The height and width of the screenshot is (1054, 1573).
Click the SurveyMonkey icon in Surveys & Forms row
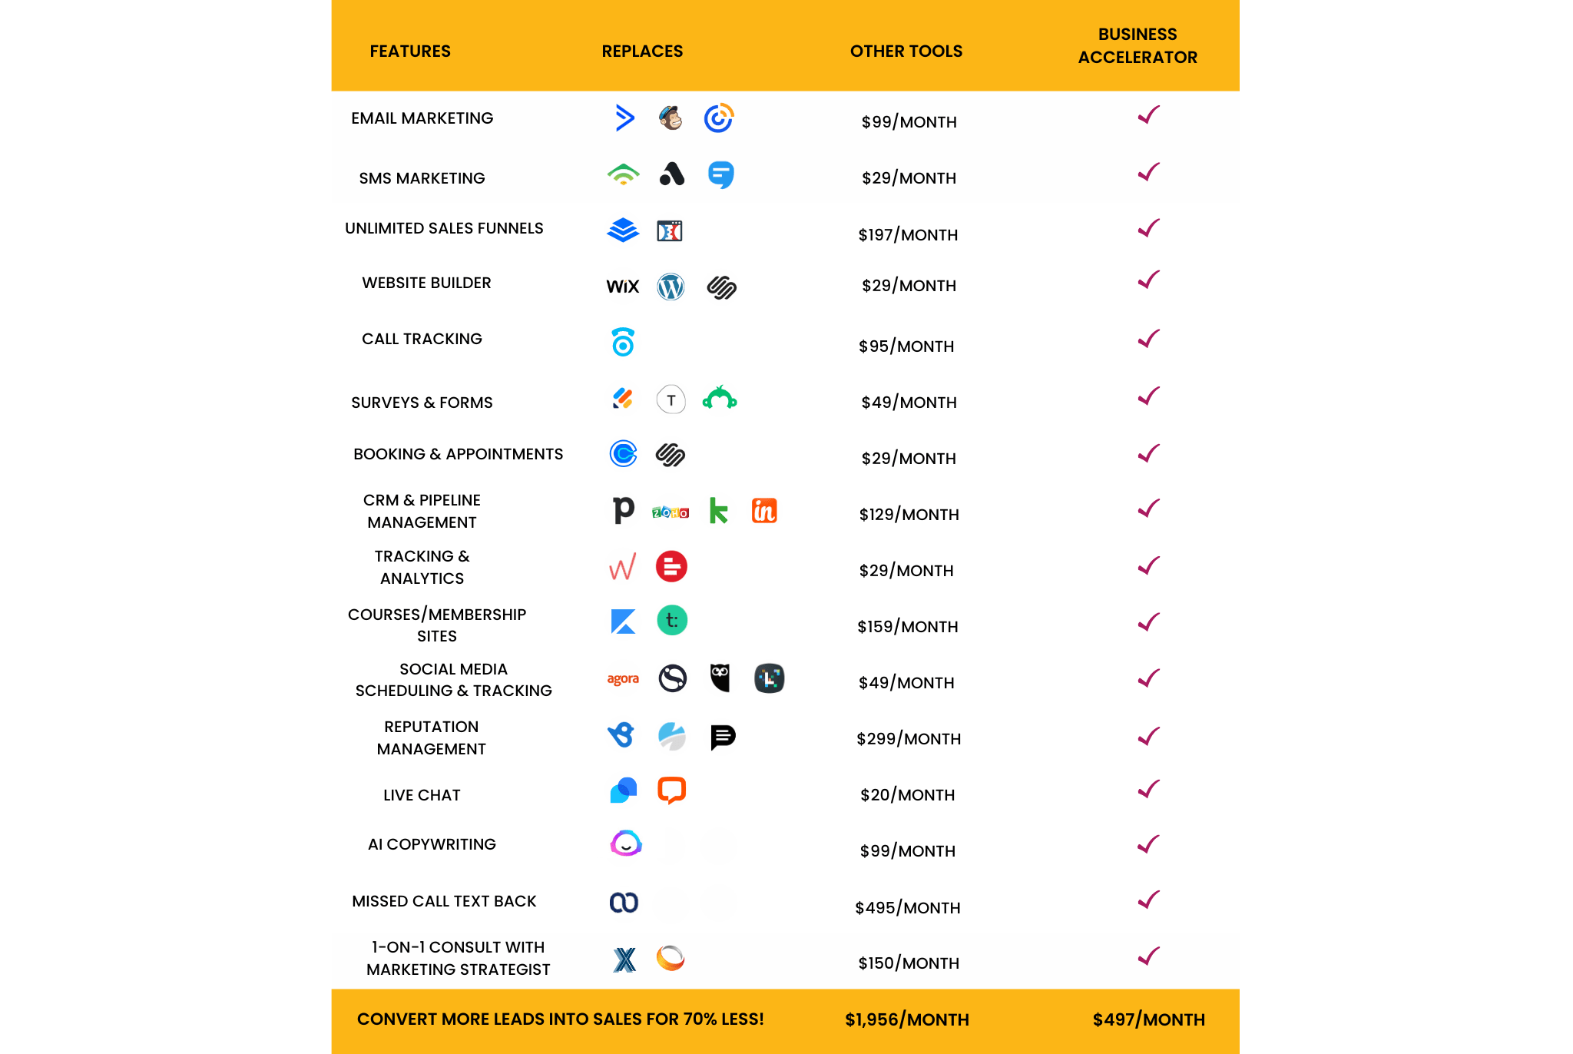coord(720,400)
